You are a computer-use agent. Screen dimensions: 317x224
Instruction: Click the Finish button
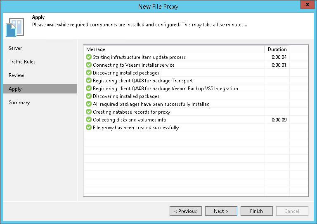(x=256, y=211)
